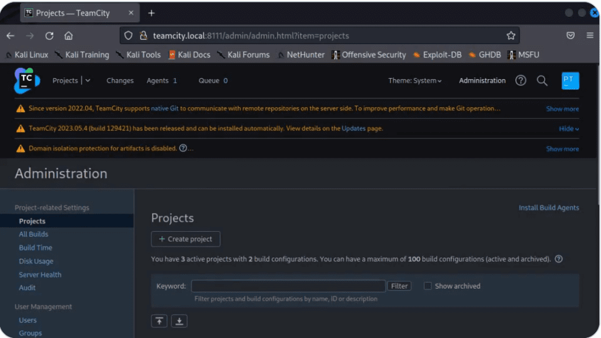This screenshot has height=338, width=601.
Task: Open the Kali Tools bookmark
Action: (139, 55)
